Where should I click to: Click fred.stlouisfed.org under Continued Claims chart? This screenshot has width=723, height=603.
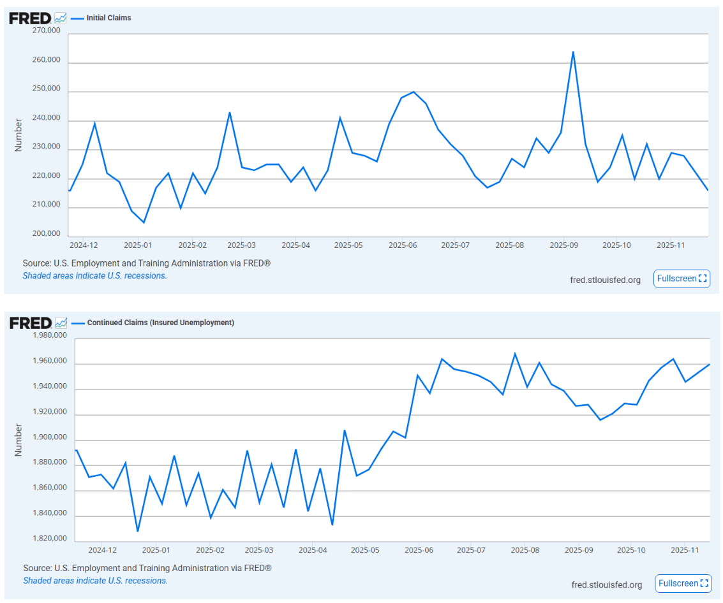[606, 585]
